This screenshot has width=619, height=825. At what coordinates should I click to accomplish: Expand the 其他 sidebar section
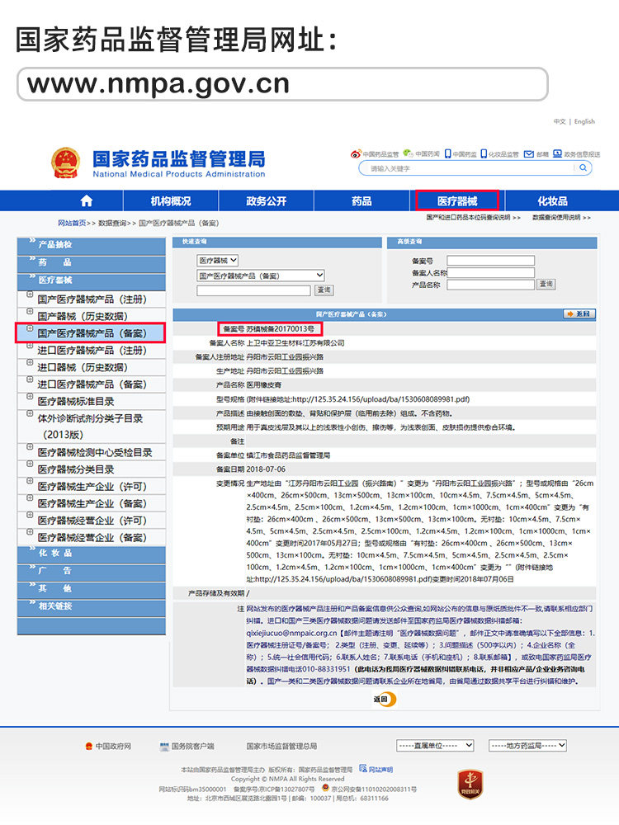coord(91,589)
